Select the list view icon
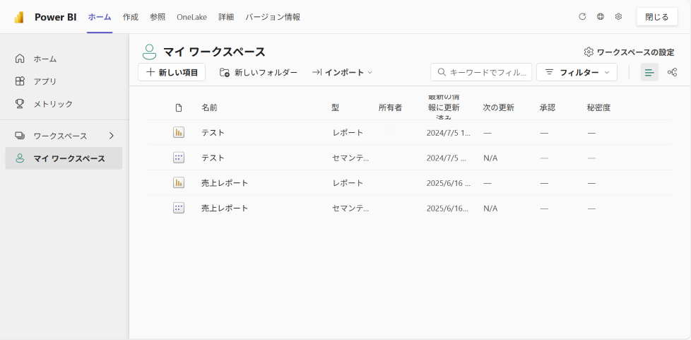691x340 pixels. tap(649, 72)
